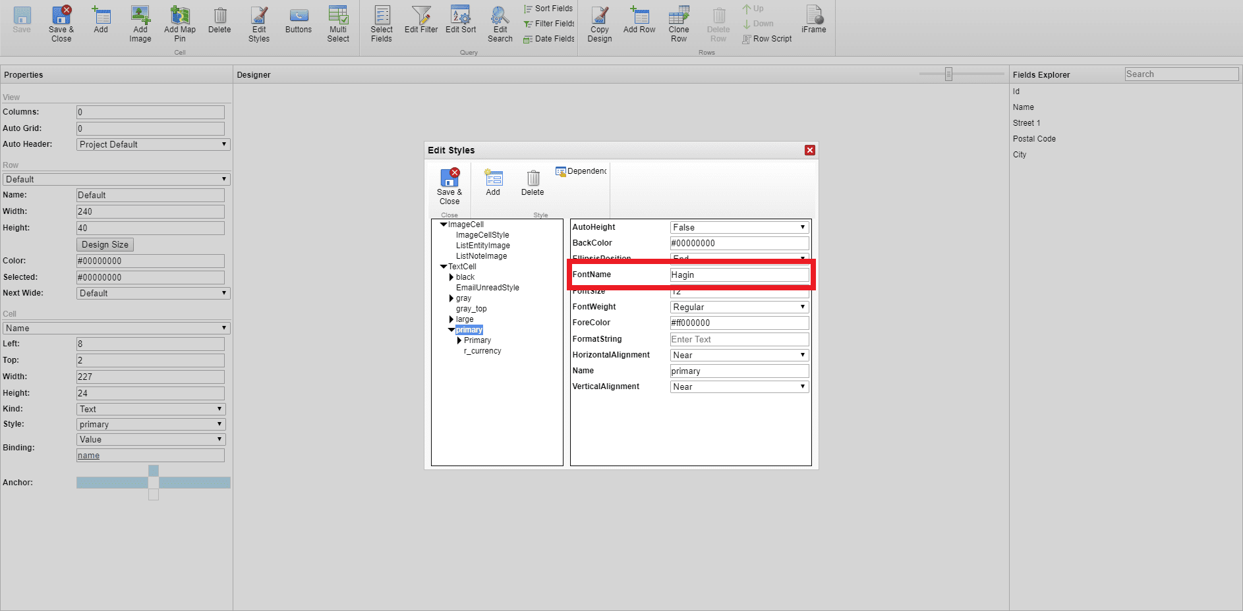The width and height of the screenshot is (1243, 611).
Task: Click the Dependencies button in Edit Styles
Action: click(x=581, y=171)
